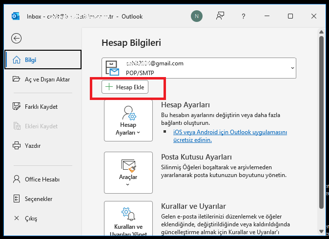The height and width of the screenshot is (239, 329).
Task: Click the house icon next to Bilgi
Action: point(17,60)
